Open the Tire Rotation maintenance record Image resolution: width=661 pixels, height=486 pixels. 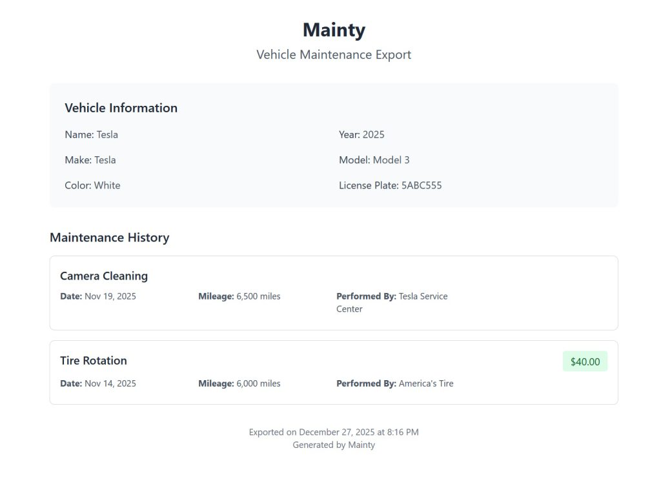pyautogui.click(x=93, y=360)
